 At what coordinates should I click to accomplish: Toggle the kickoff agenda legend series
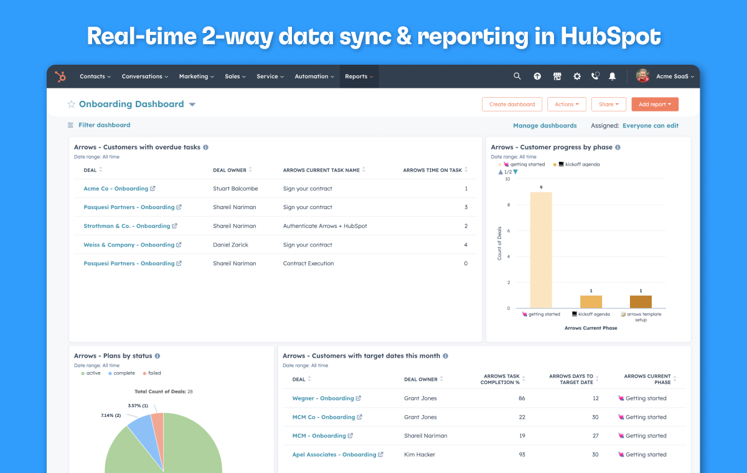click(x=576, y=164)
